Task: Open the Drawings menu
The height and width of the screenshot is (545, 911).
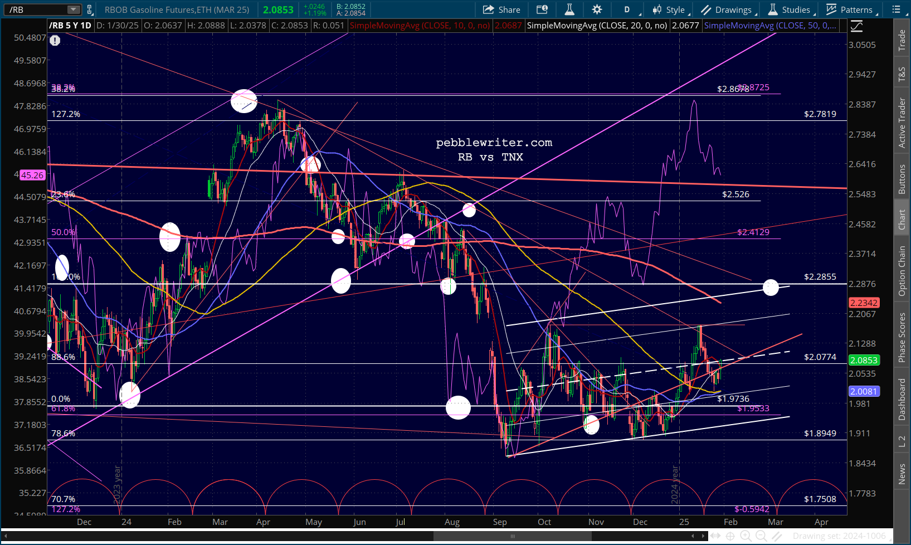Action: click(x=729, y=9)
